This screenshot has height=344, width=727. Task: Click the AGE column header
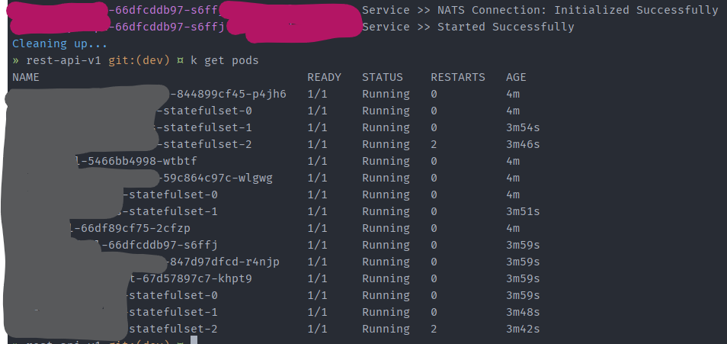[x=516, y=77]
